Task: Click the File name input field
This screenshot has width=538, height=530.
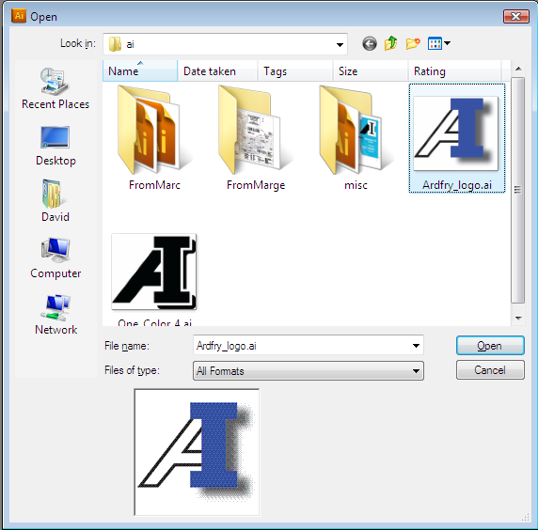Action: tap(309, 345)
